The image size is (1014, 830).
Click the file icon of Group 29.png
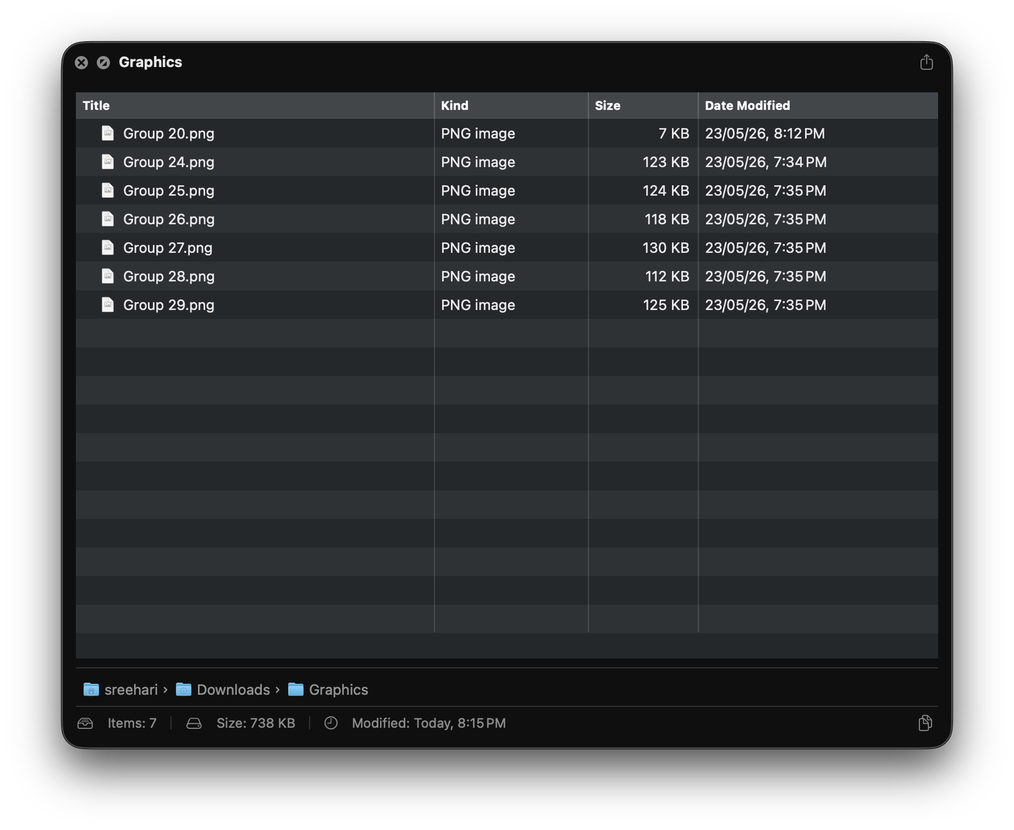click(107, 305)
